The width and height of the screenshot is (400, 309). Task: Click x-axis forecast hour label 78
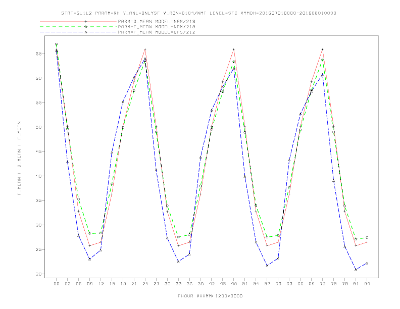(345, 284)
